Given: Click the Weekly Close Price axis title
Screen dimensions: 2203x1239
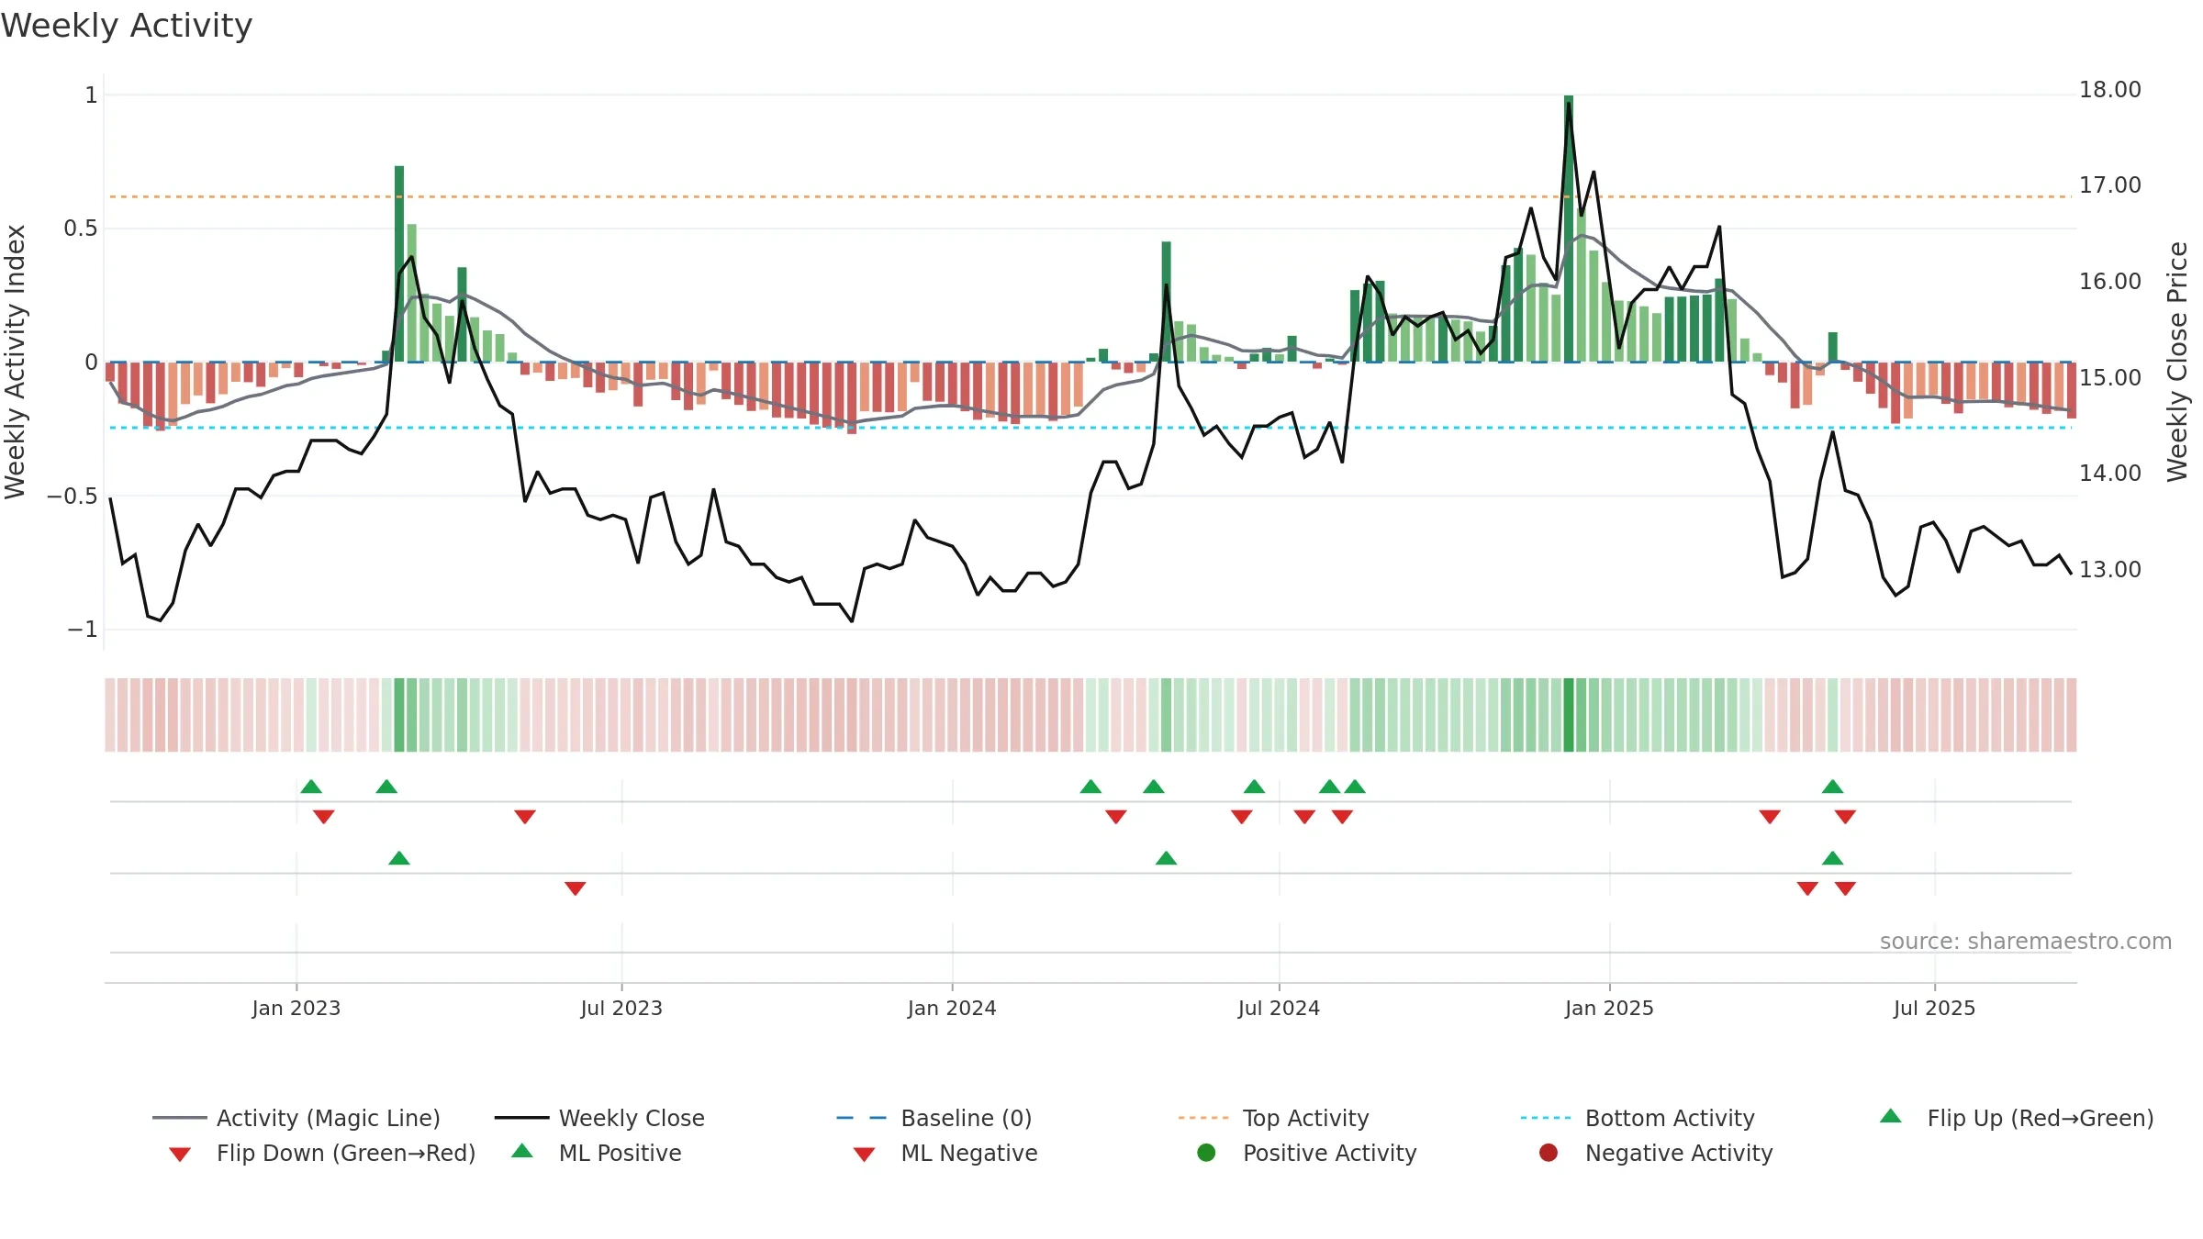Looking at the screenshot, I should click(2177, 363).
